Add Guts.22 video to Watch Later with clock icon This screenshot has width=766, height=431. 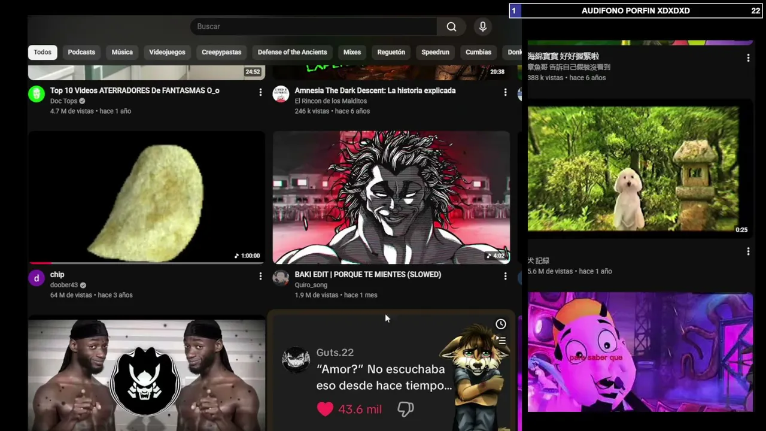[x=501, y=324]
